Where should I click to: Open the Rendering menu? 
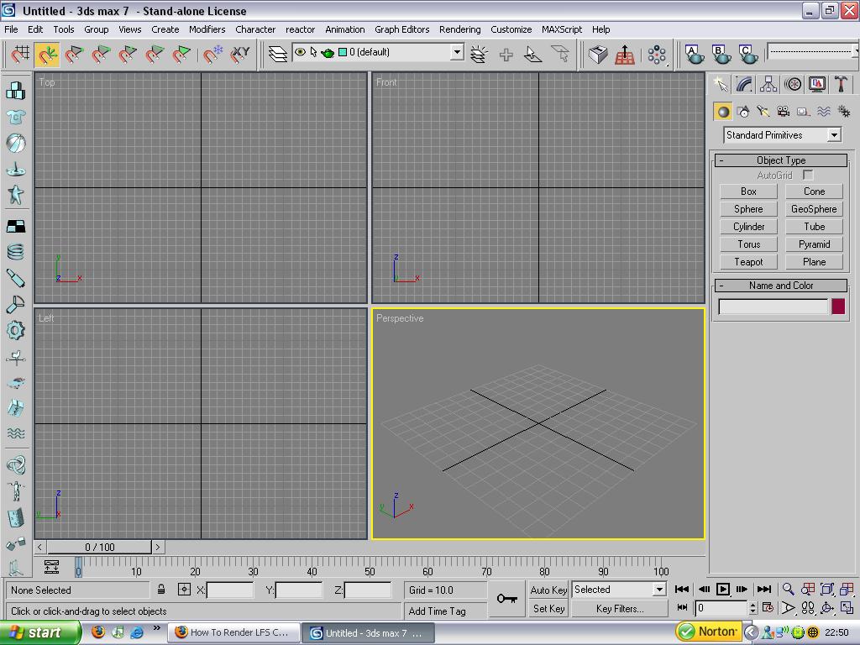pos(459,29)
